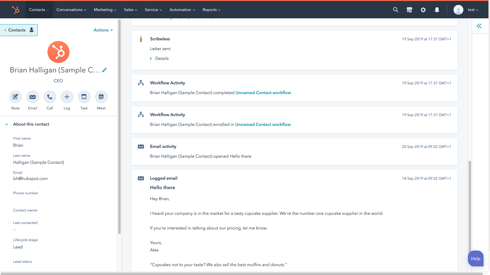Click the Email action icon
The width and height of the screenshot is (490, 275).
32,97
